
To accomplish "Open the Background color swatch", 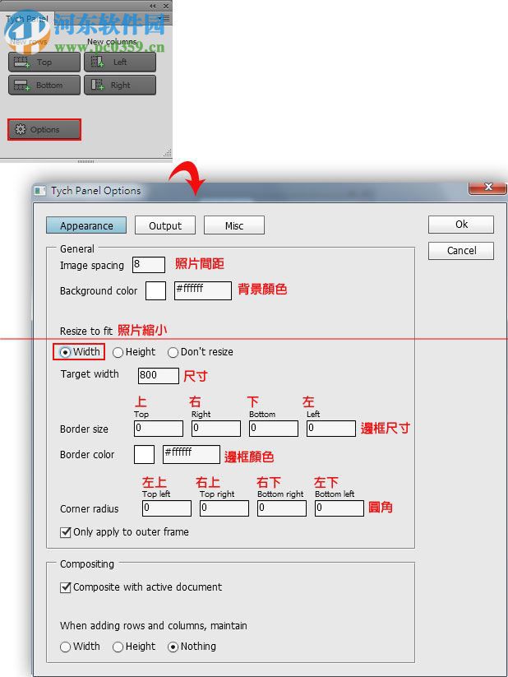I will coord(156,290).
